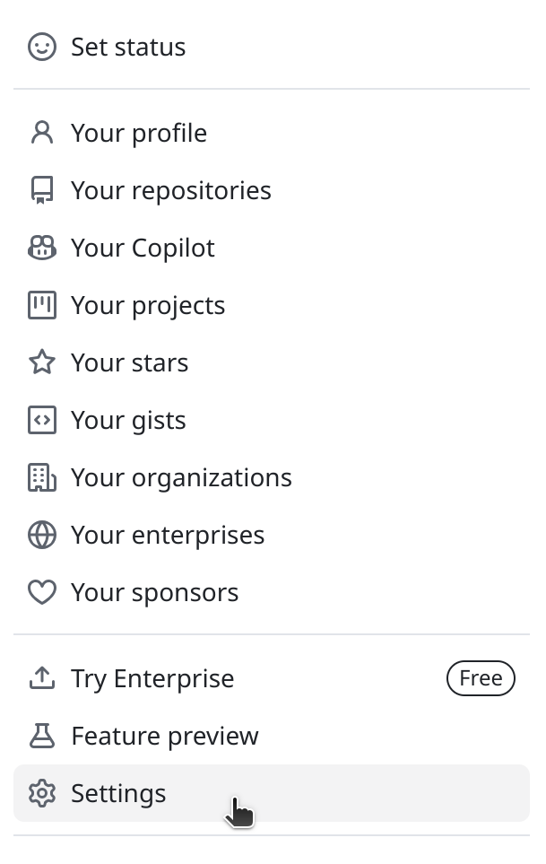
Task: Click the globe icon for enterprises
Action: [x=42, y=535]
